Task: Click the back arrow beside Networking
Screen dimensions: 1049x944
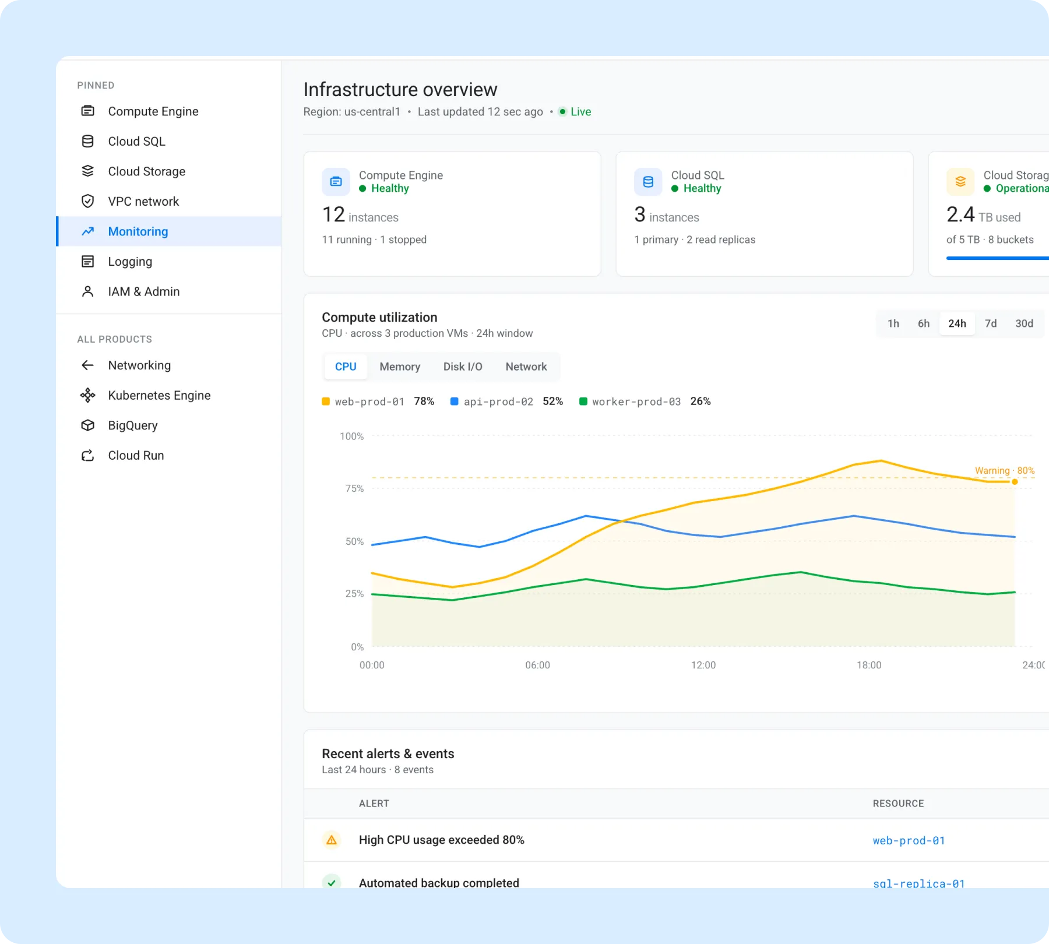Action: pos(87,365)
